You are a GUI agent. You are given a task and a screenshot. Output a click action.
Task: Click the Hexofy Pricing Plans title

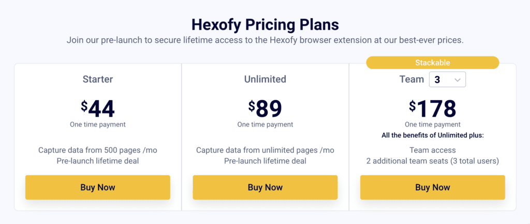point(265,25)
